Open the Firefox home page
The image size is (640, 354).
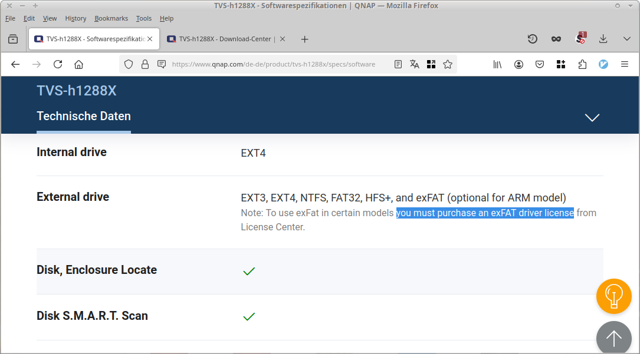click(79, 64)
